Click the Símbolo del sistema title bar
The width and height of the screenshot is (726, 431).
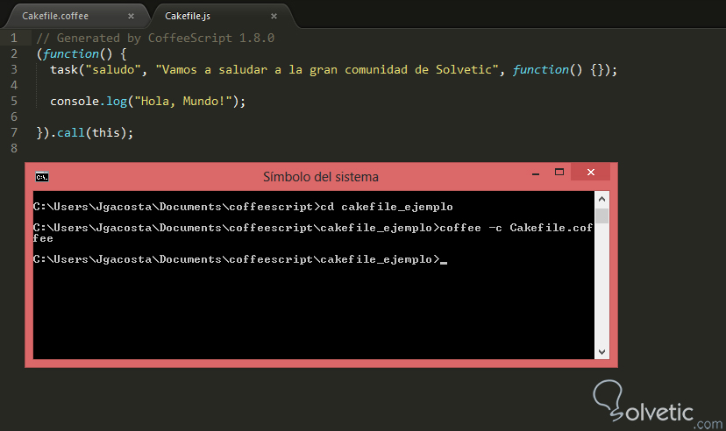[x=321, y=176]
